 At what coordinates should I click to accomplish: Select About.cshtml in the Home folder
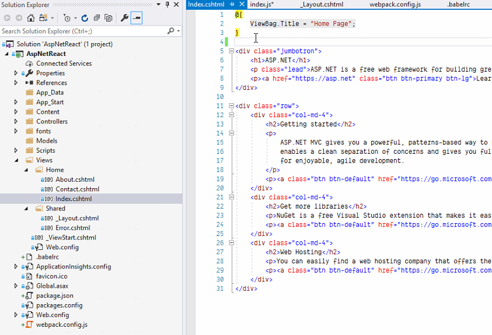click(75, 179)
